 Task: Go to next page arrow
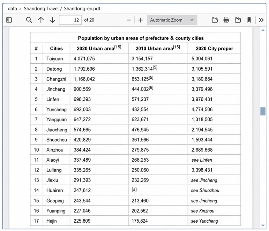point(52,20)
